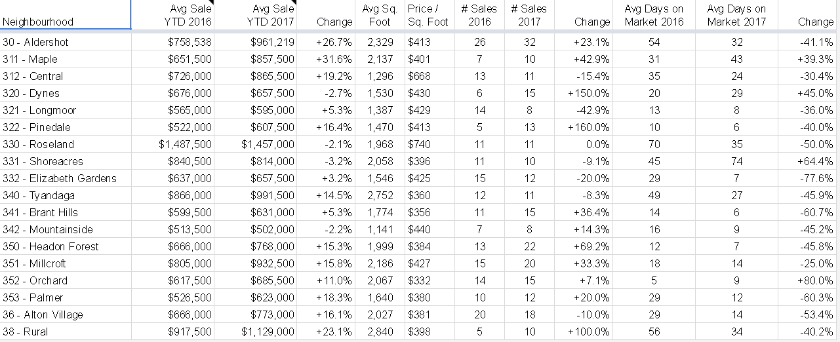Image resolution: width=840 pixels, height=342 pixels.
Task: Select the -77.6% days on market change cell
Action: pyautogui.click(x=809, y=178)
